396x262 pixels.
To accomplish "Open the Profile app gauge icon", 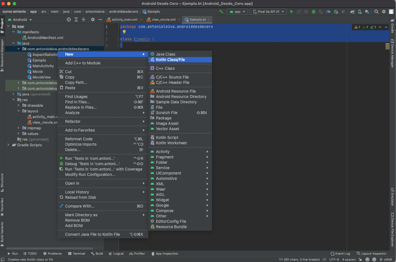I will pyautogui.click(x=328, y=12).
